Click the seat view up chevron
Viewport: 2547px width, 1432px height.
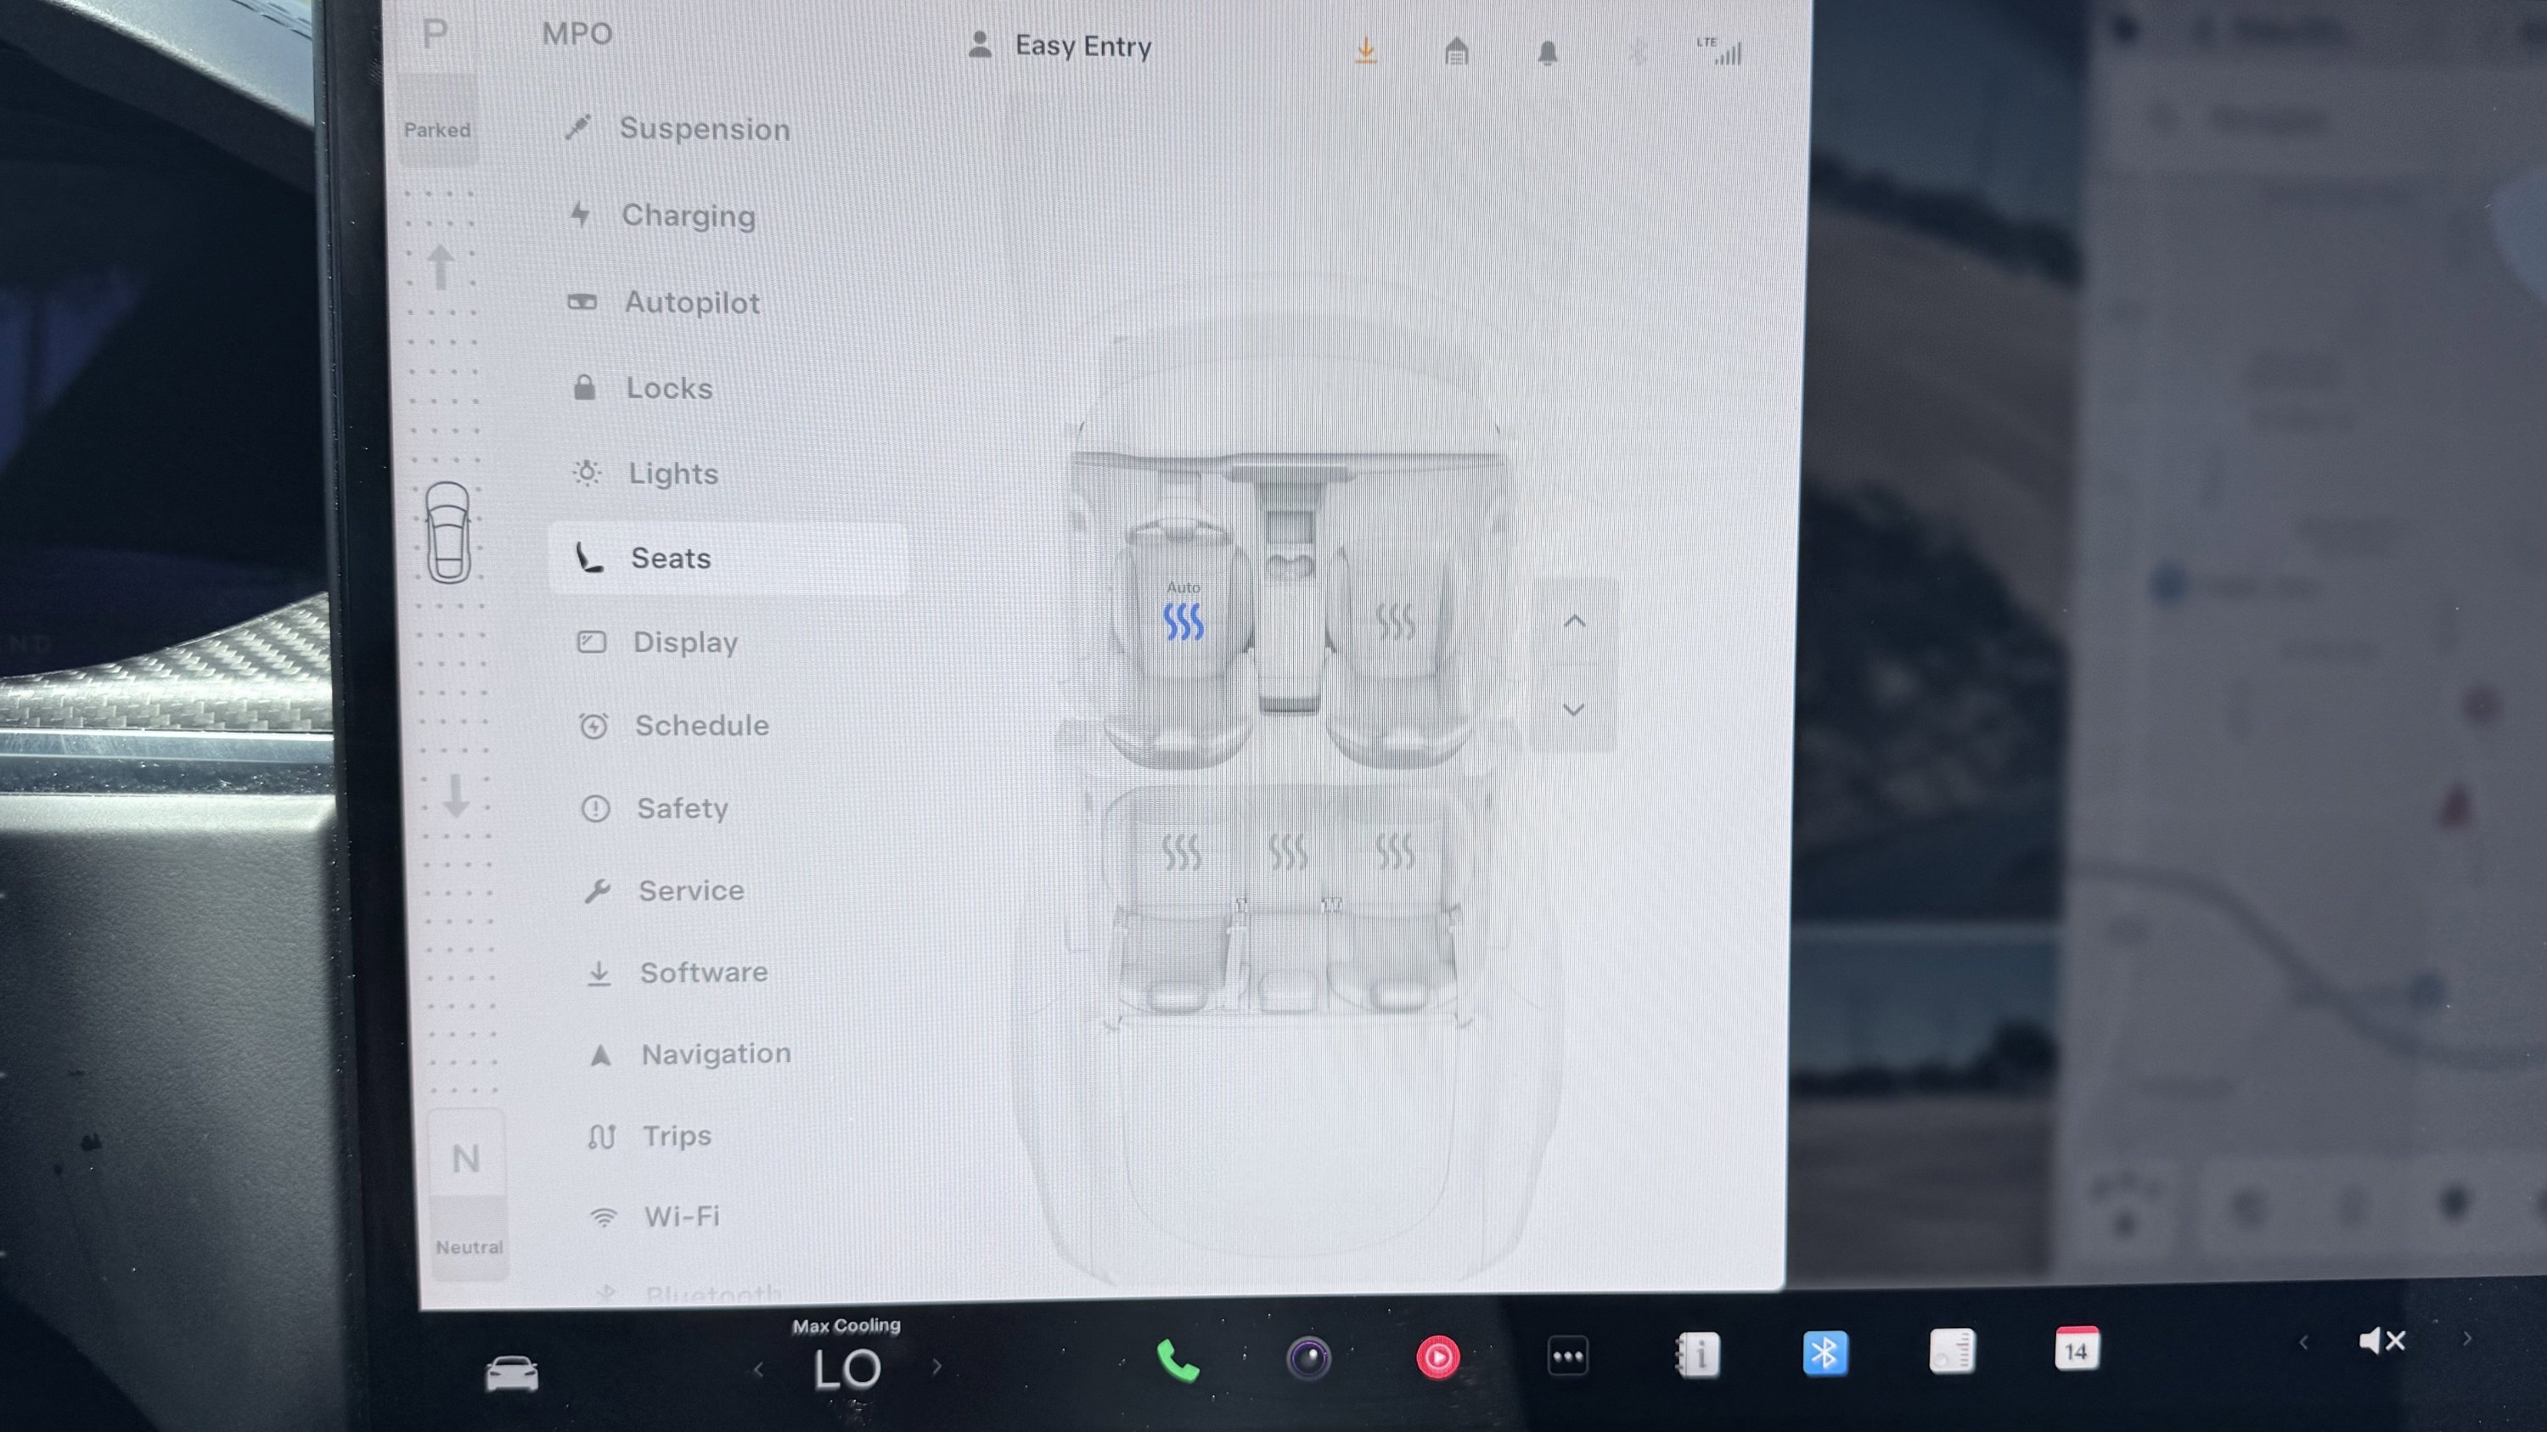pos(1575,621)
